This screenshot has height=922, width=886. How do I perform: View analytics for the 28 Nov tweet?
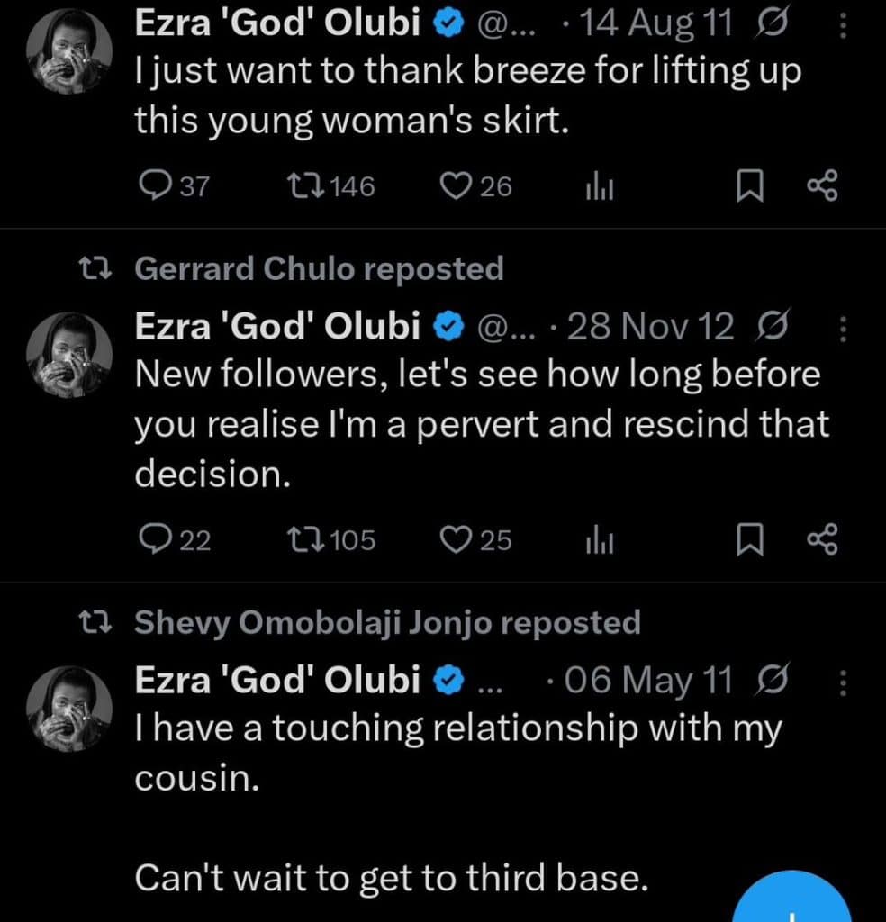(x=599, y=539)
